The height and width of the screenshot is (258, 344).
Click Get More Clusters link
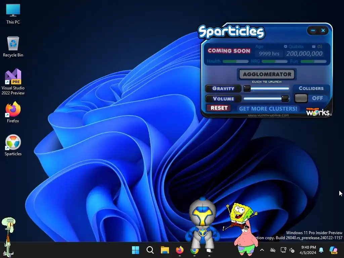click(x=268, y=109)
